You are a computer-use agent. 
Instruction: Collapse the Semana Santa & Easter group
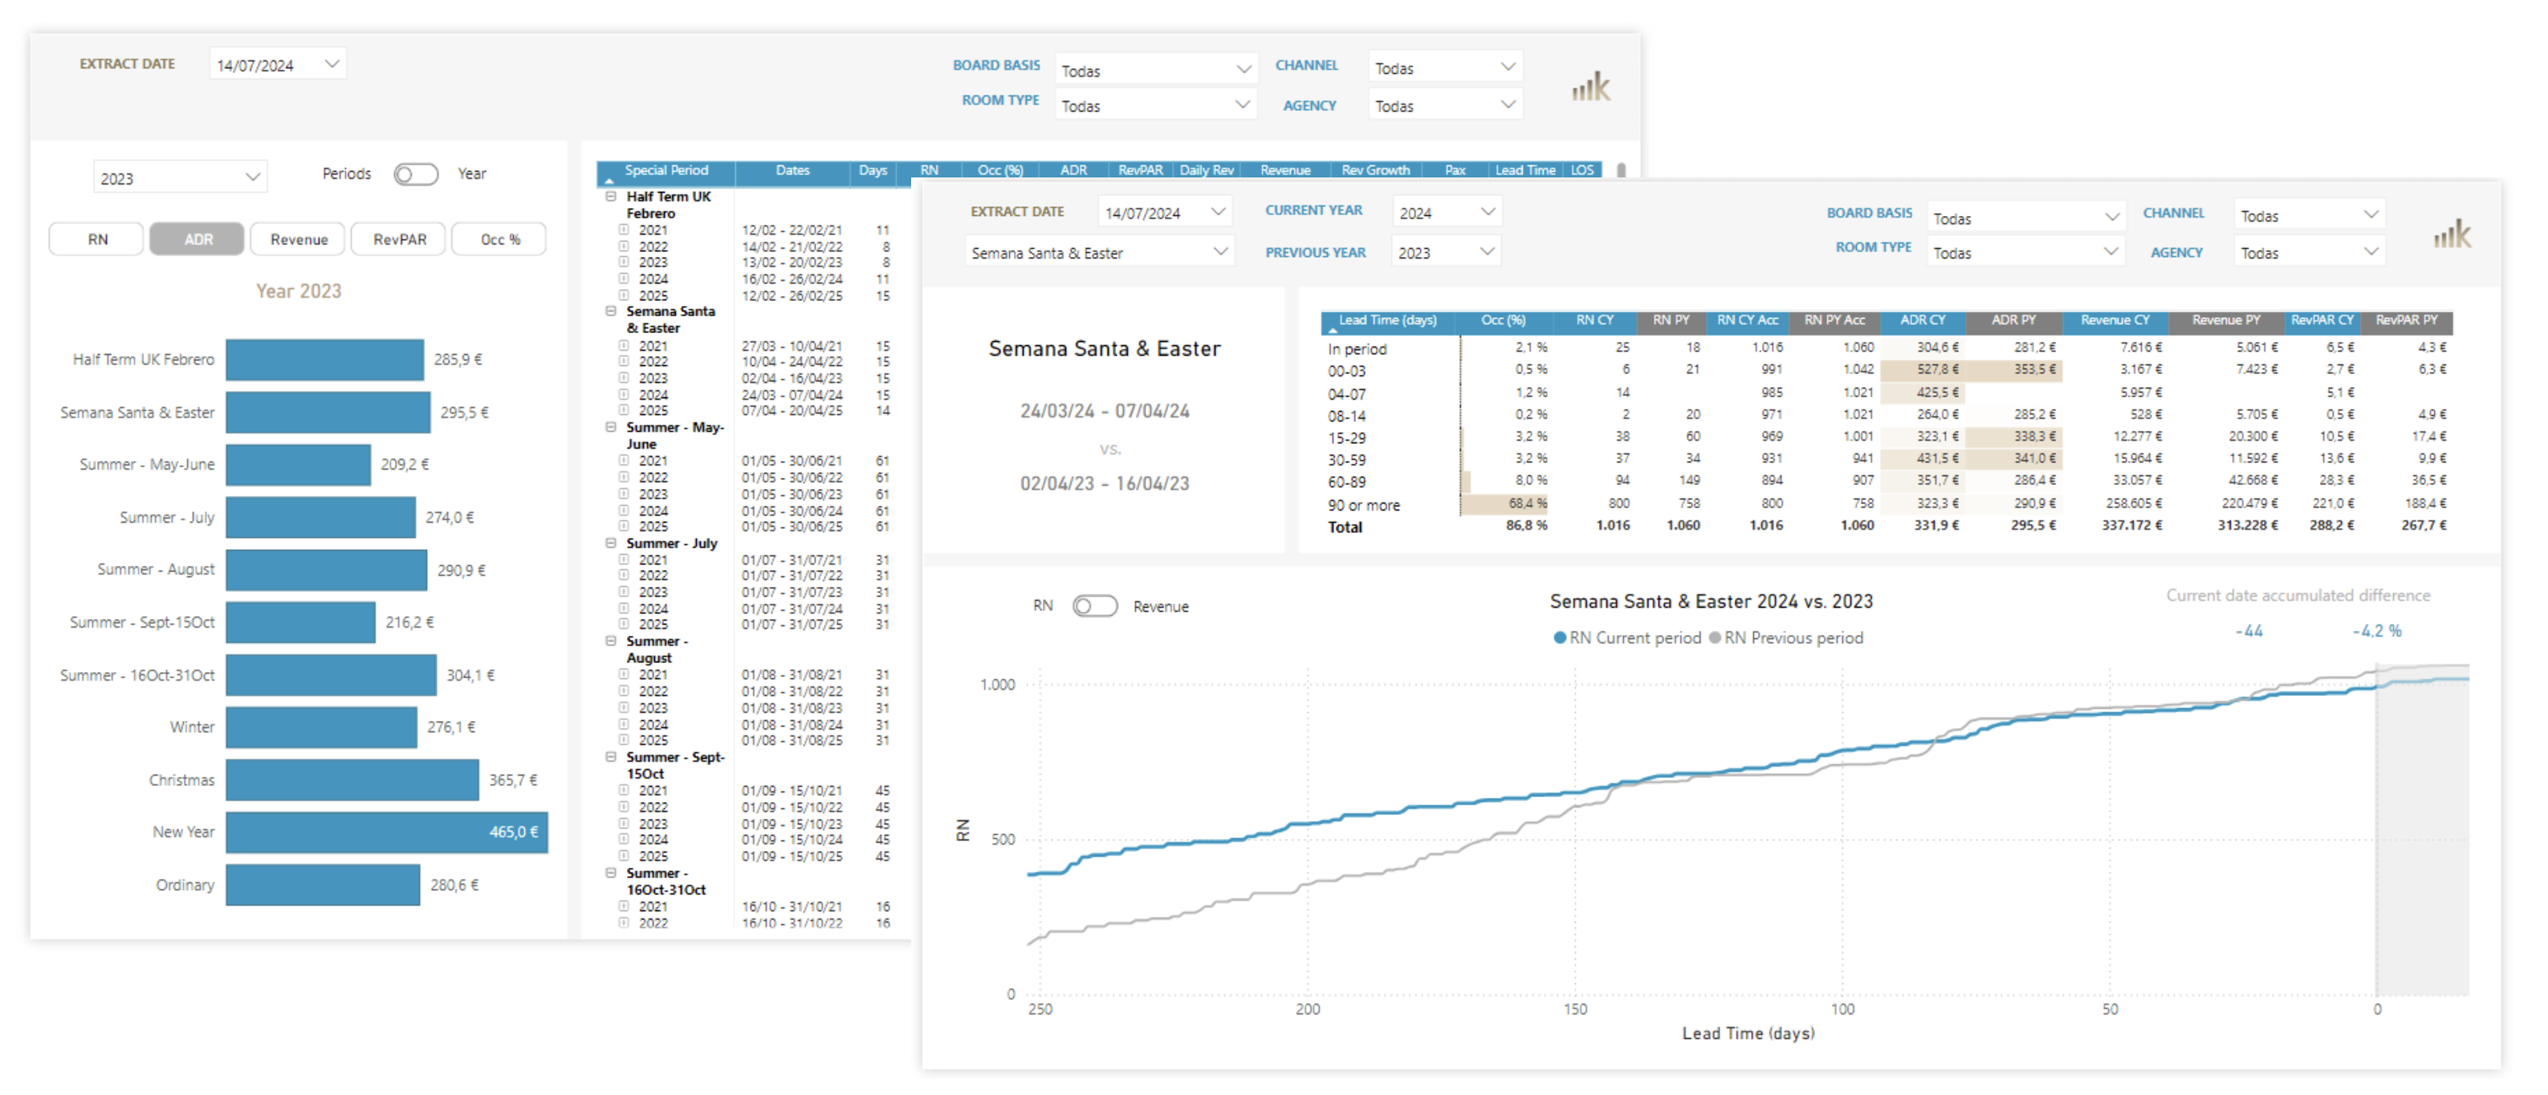(x=611, y=311)
